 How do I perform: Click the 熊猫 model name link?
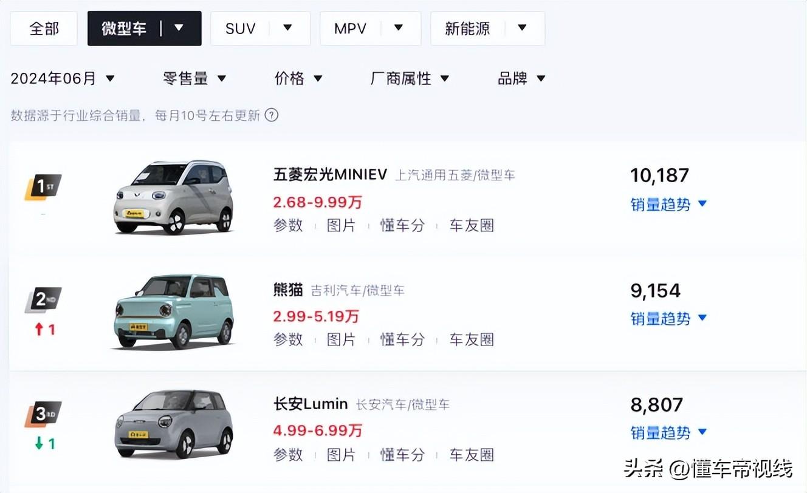287,290
